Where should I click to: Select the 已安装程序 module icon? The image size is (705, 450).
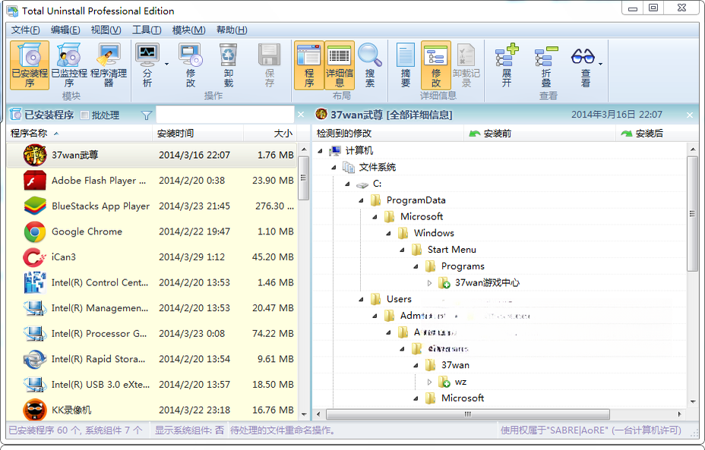tap(29, 65)
